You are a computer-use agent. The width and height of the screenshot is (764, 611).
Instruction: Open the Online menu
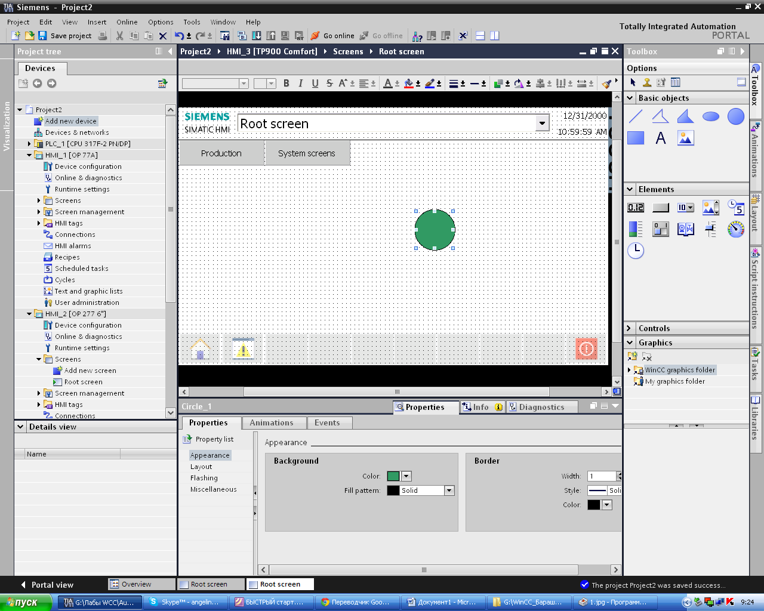click(127, 22)
